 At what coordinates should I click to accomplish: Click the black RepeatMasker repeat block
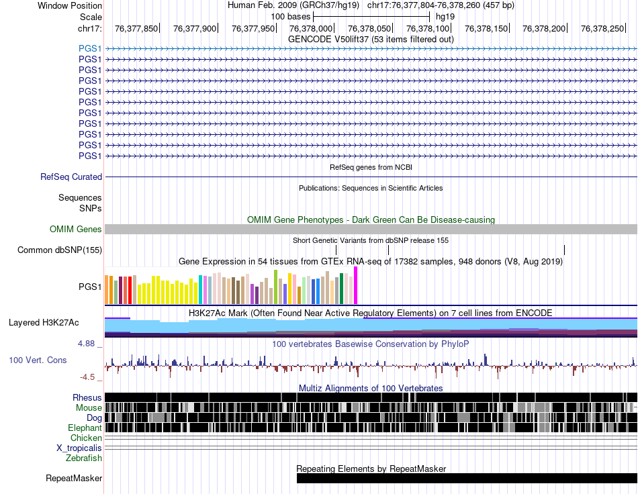467,478
